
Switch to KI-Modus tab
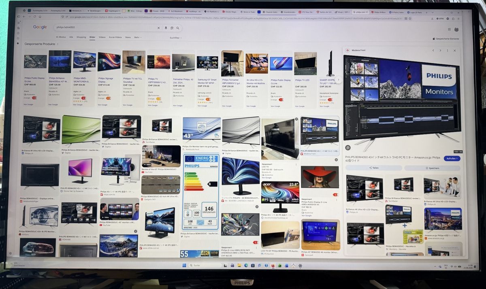pos(61,37)
